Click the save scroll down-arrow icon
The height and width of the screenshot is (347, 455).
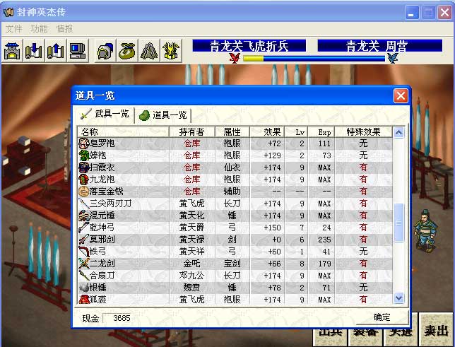34,51
